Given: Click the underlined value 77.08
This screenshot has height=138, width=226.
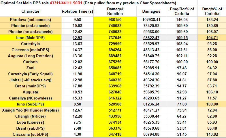Looking at the screenshot, I should pos(182,104).
